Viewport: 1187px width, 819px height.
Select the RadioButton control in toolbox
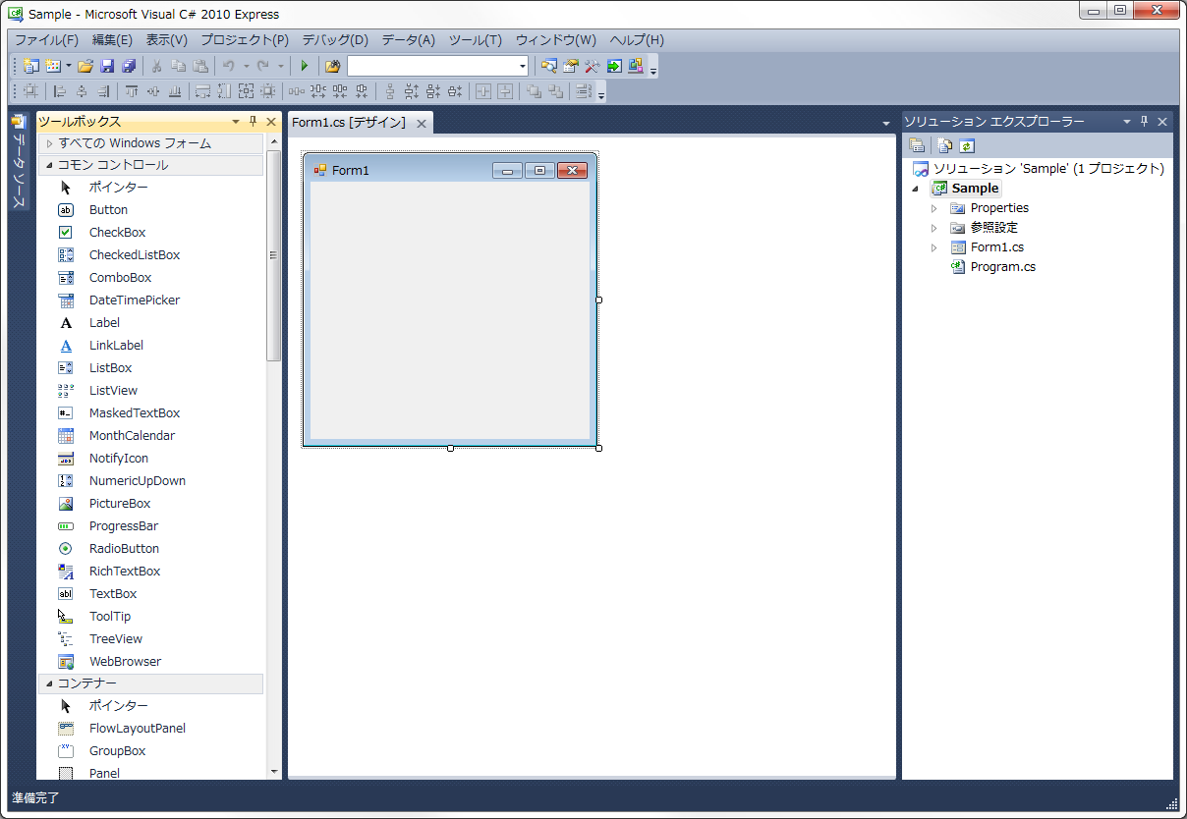[150, 549]
